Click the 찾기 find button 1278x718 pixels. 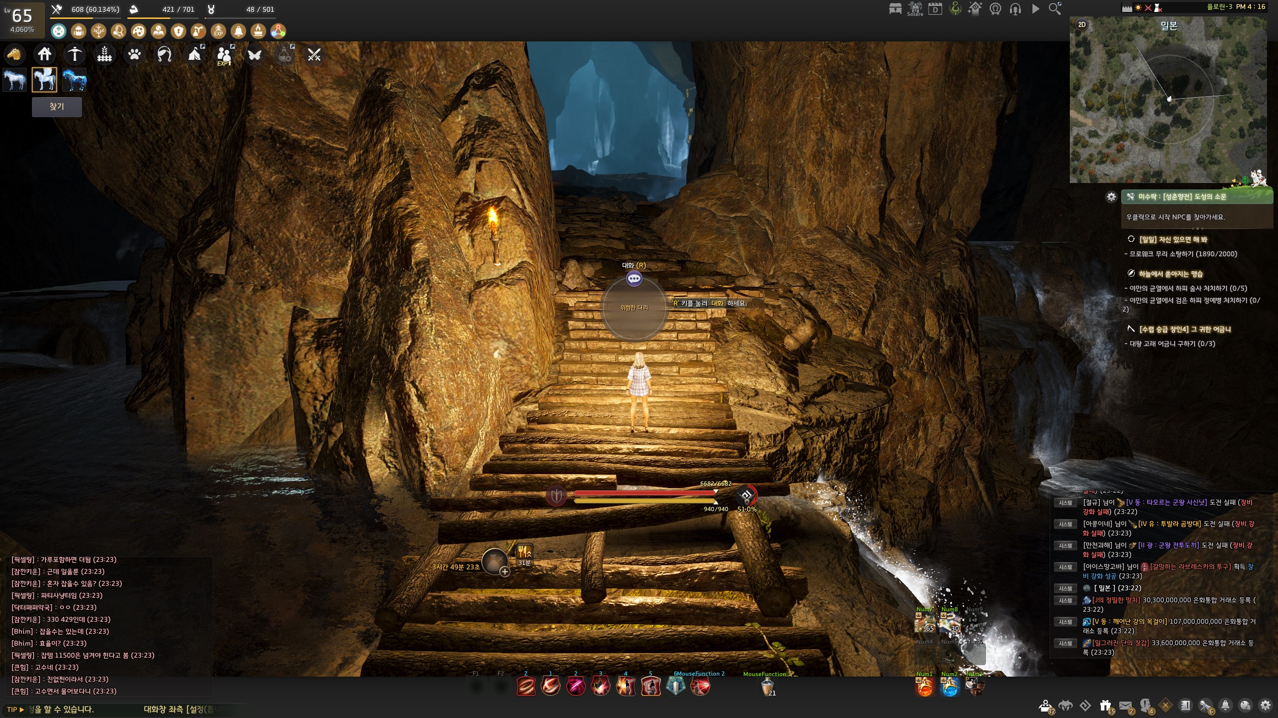click(x=57, y=107)
